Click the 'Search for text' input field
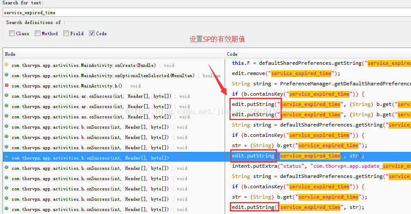Image resolution: width=411 pixels, height=214 pixels. point(207,12)
